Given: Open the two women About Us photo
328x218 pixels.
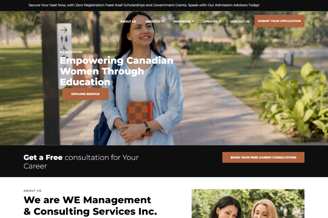Looking at the screenshot, I should point(248,204).
